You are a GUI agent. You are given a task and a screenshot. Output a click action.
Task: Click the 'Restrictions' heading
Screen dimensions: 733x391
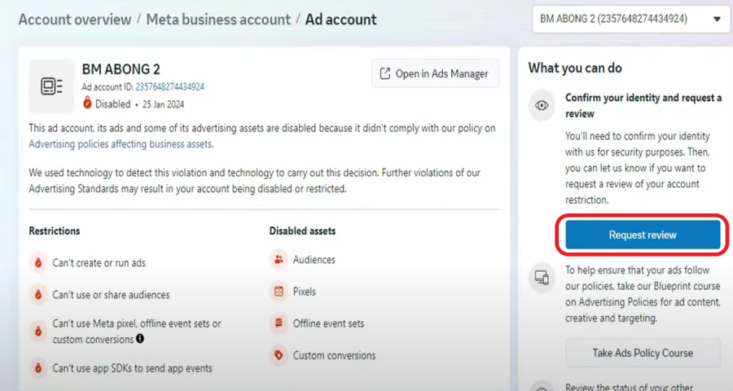point(55,231)
